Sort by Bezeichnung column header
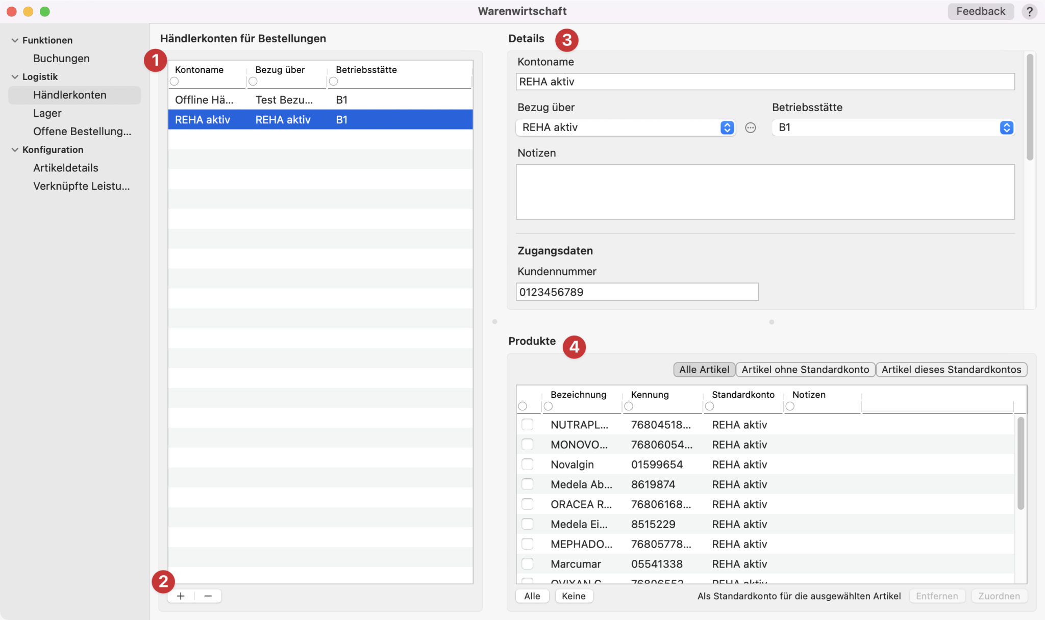 [578, 395]
